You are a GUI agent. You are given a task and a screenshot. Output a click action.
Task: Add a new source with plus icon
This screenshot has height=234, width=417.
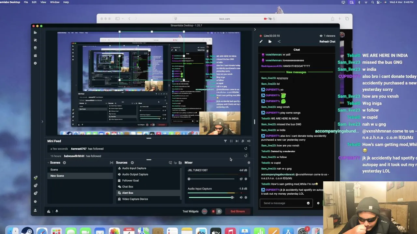pyautogui.click(x=132, y=162)
